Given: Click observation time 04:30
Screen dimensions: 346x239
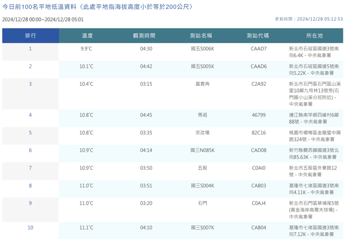Looking at the screenshot, I should [x=146, y=48].
